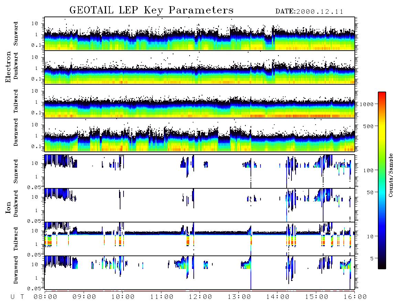Select the Ion Sunward panel label

[x=16, y=171]
